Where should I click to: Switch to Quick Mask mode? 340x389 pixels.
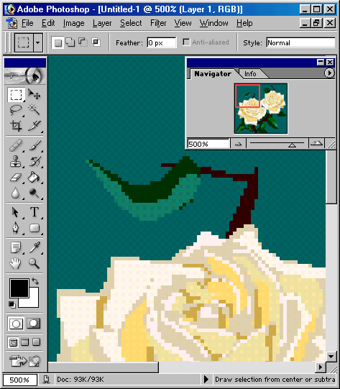34,323
